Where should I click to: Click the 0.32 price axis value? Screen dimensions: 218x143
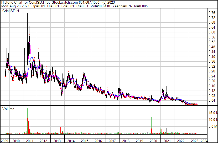tap(212, 66)
